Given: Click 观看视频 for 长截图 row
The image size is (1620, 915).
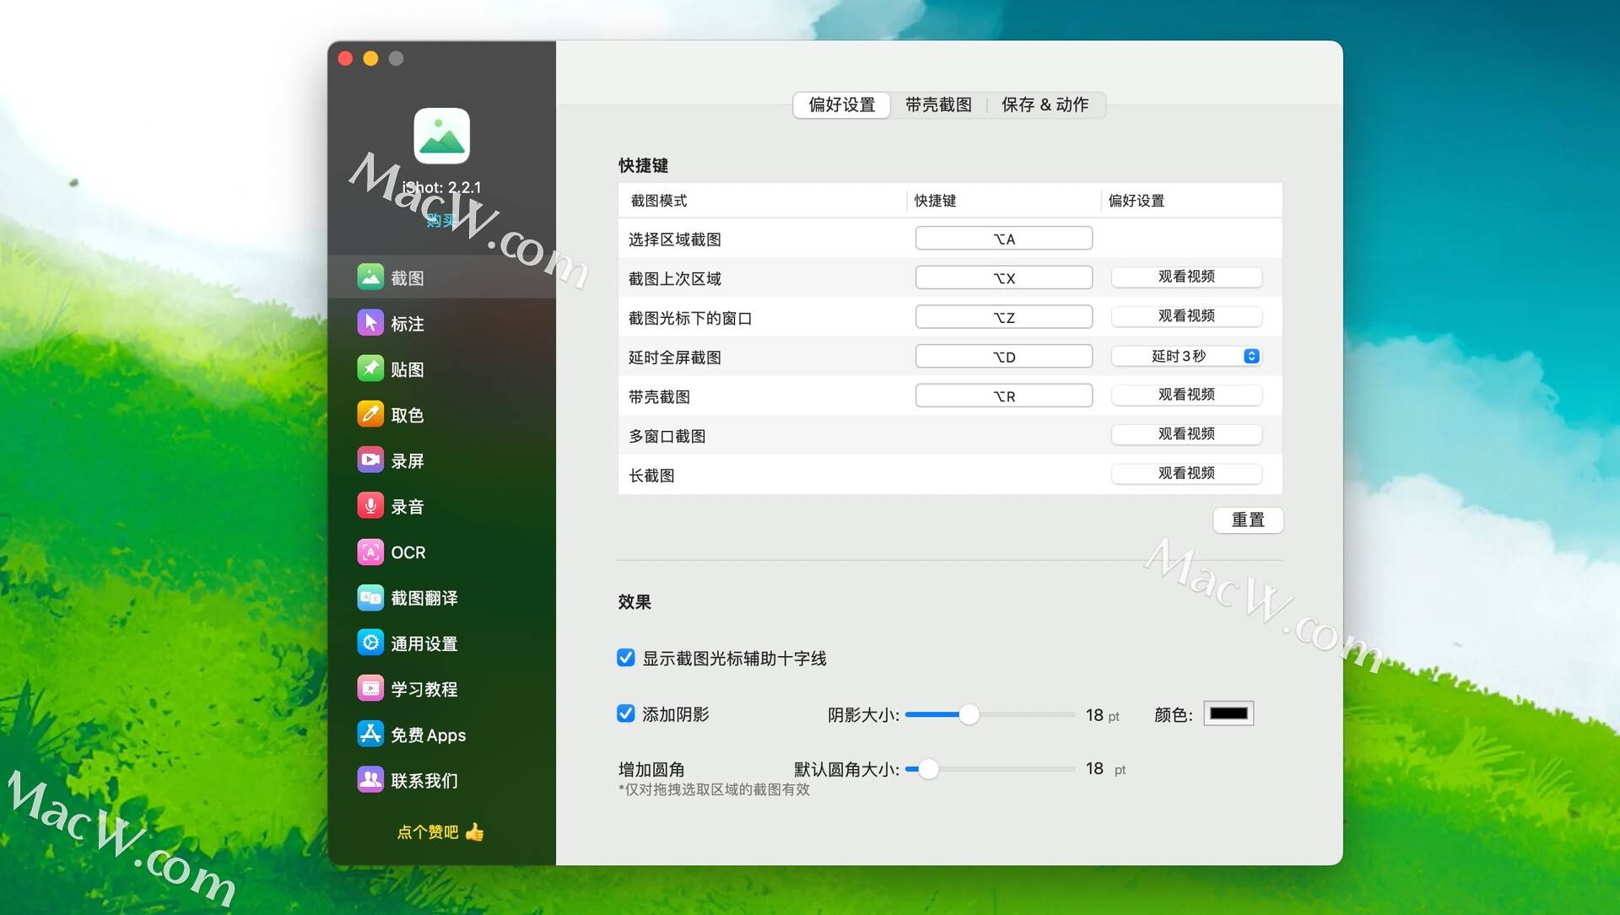Looking at the screenshot, I should pos(1186,473).
